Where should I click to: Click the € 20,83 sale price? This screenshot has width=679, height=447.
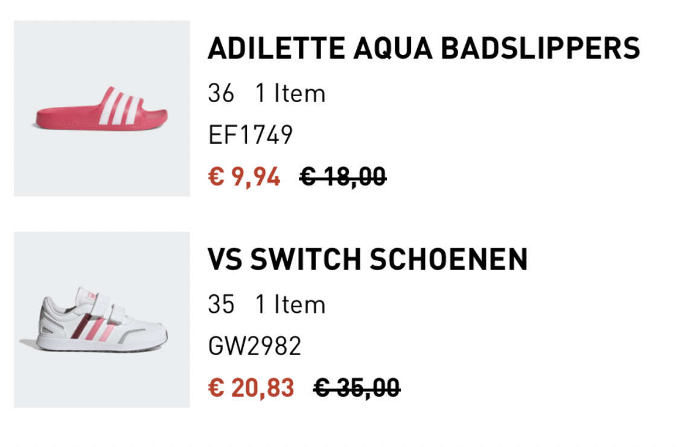(x=251, y=388)
